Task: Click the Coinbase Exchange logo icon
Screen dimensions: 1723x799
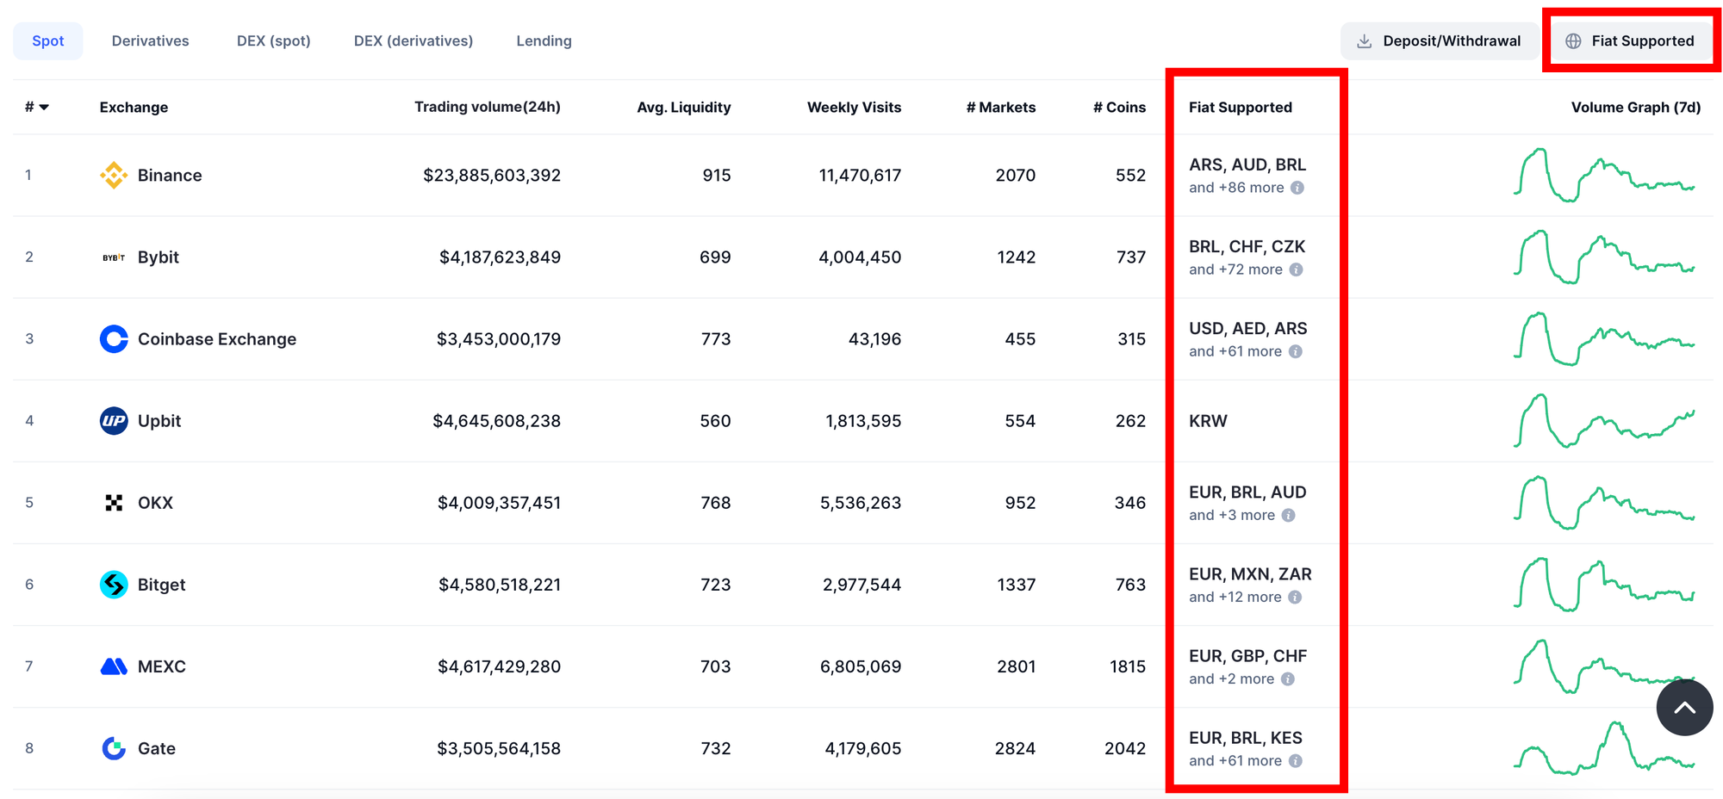Action: click(114, 339)
